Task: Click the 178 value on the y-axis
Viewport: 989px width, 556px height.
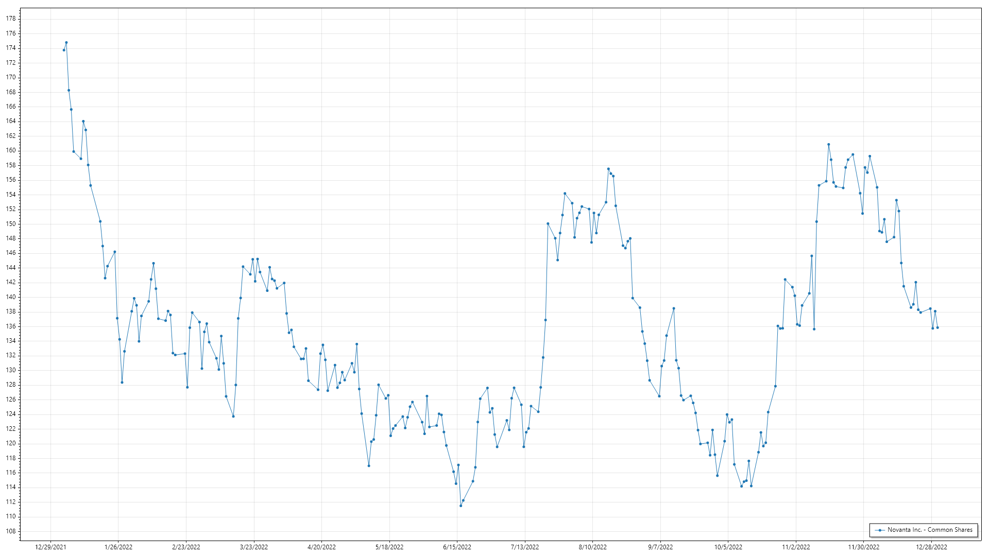Action: point(11,19)
